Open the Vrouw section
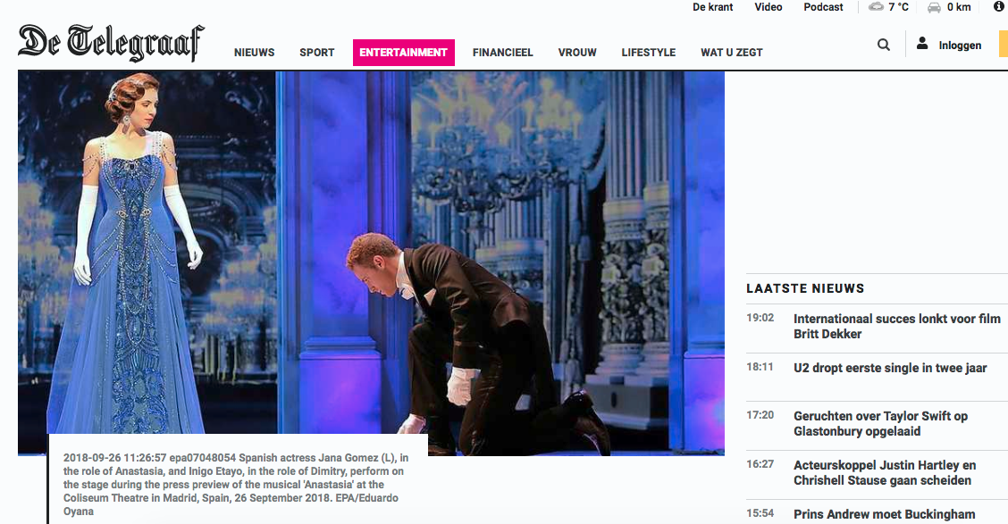1008x524 pixels. [x=577, y=53]
